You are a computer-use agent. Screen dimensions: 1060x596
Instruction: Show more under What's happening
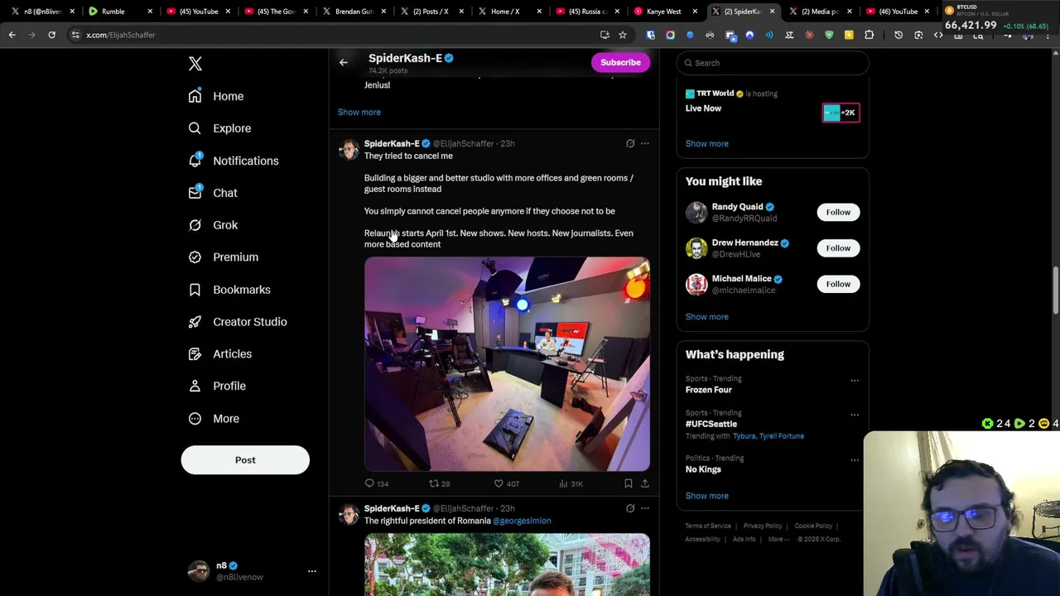click(x=706, y=496)
